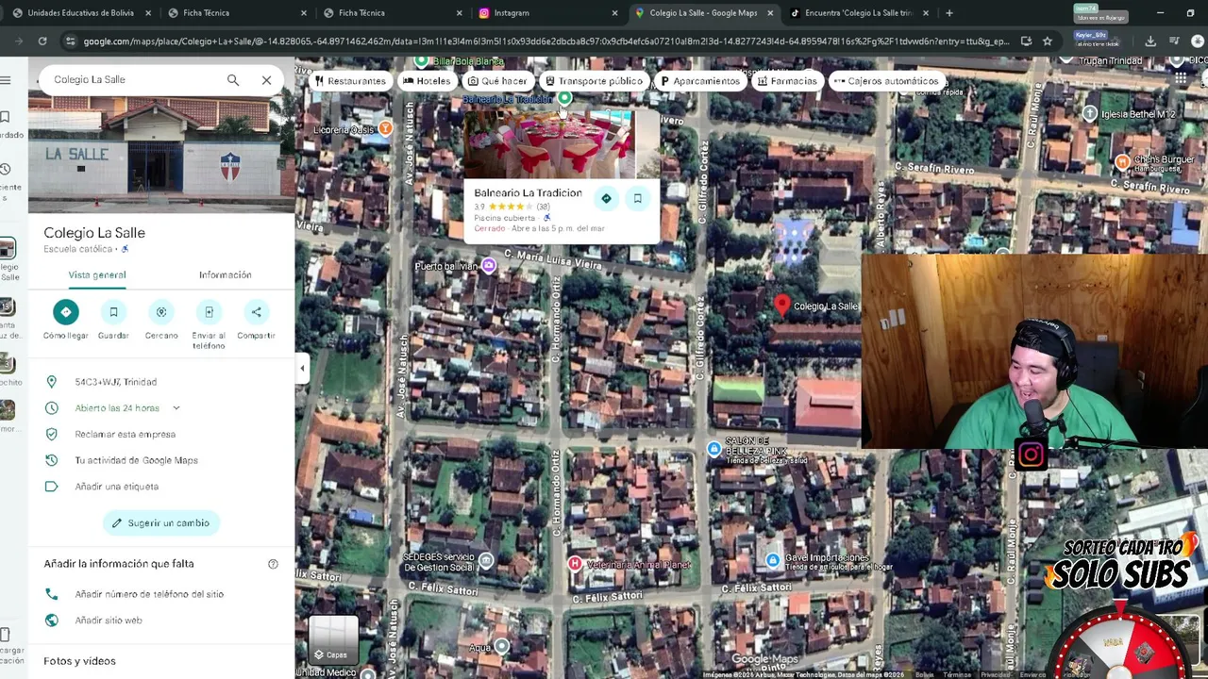1208x679 pixels.
Task: Click the browser address bar URL
Action: [x=545, y=41]
